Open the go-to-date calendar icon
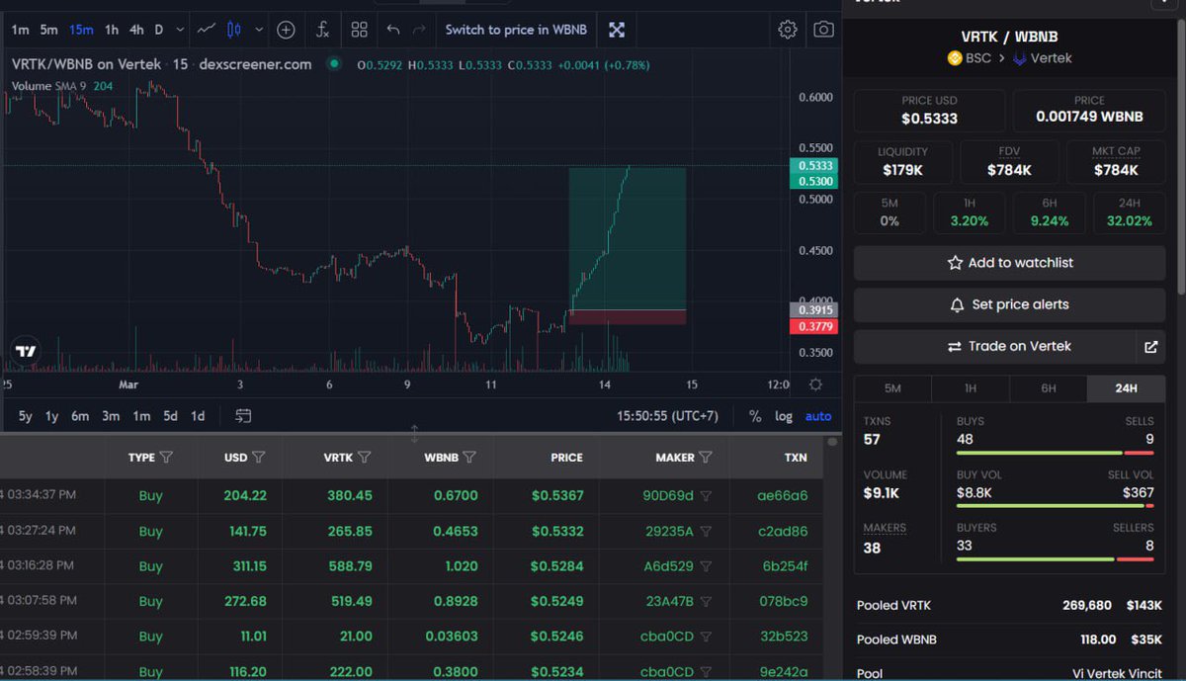The image size is (1186, 681). click(243, 416)
